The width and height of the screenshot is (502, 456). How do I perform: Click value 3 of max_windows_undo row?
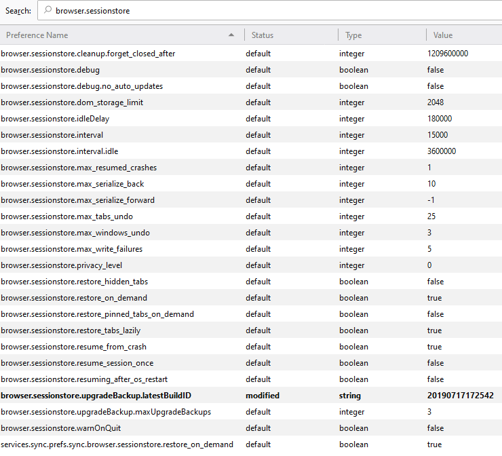[429, 233]
